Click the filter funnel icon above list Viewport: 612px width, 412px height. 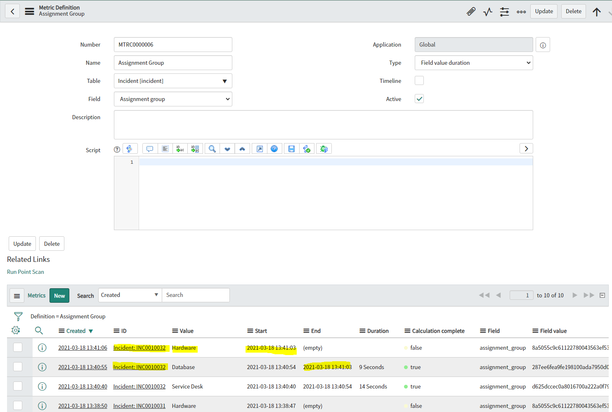click(18, 316)
